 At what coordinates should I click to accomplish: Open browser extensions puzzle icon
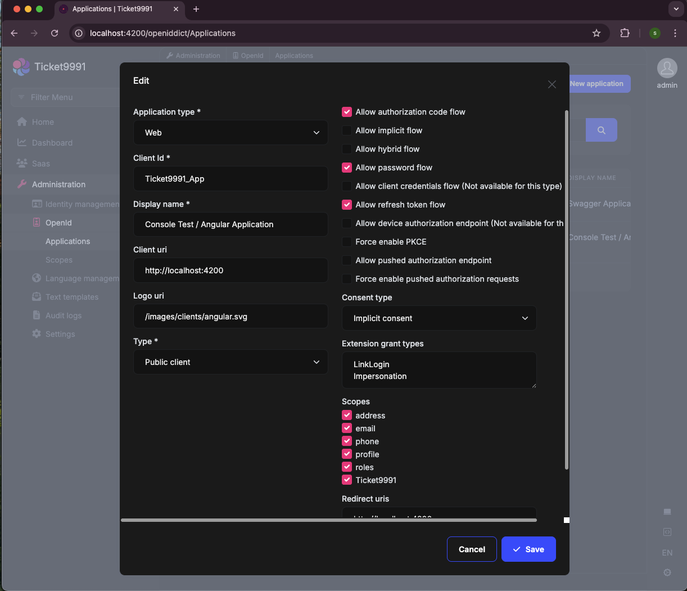(x=625, y=33)
